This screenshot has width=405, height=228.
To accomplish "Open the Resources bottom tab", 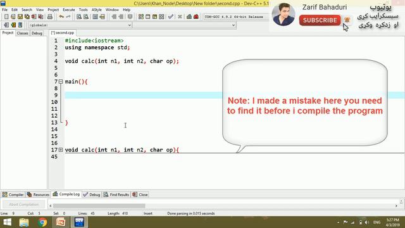I will (x=38, y=194).
